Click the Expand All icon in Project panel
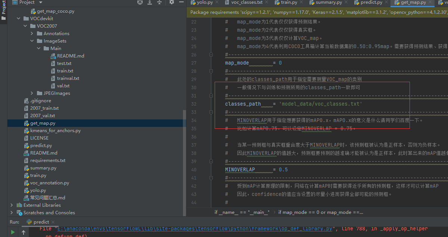448x237 pixels. [x=150, y=2]
